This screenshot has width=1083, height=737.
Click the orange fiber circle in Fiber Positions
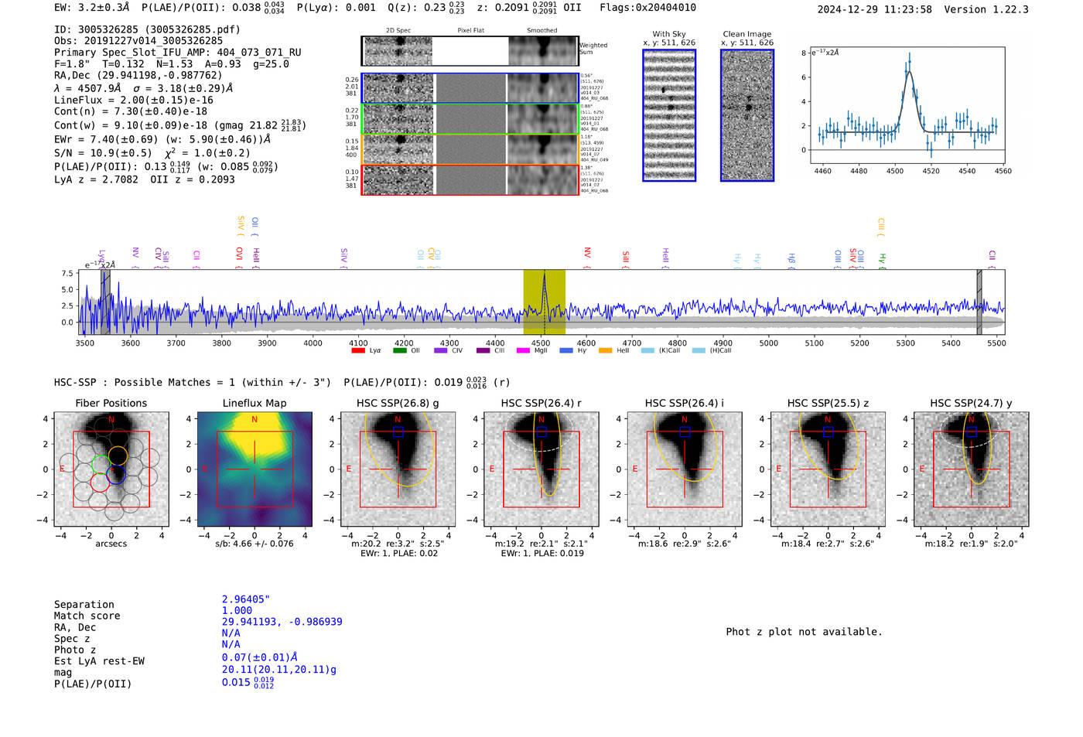[x=118, y=456]
